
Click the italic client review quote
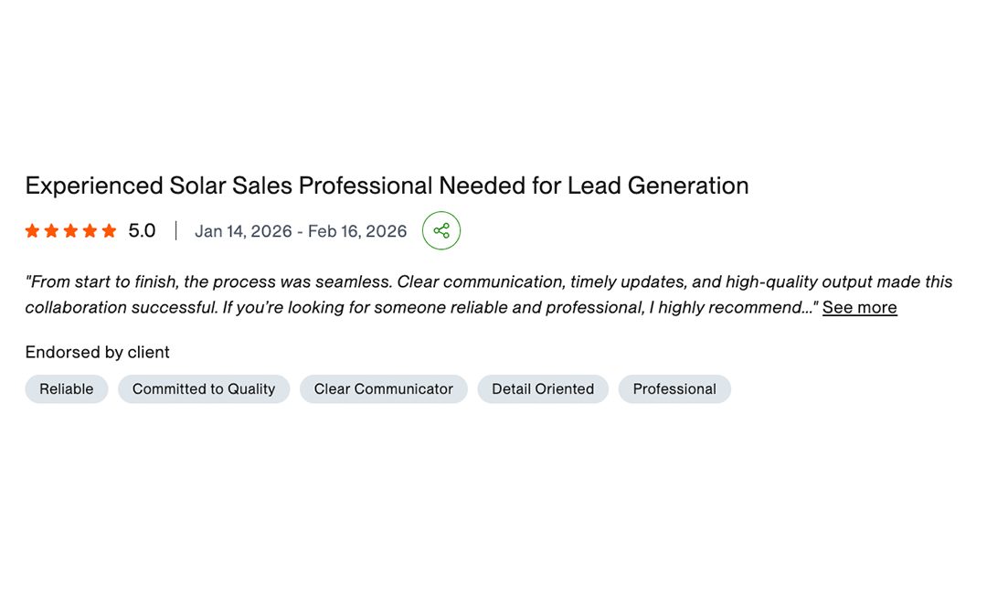click(488, 294)
